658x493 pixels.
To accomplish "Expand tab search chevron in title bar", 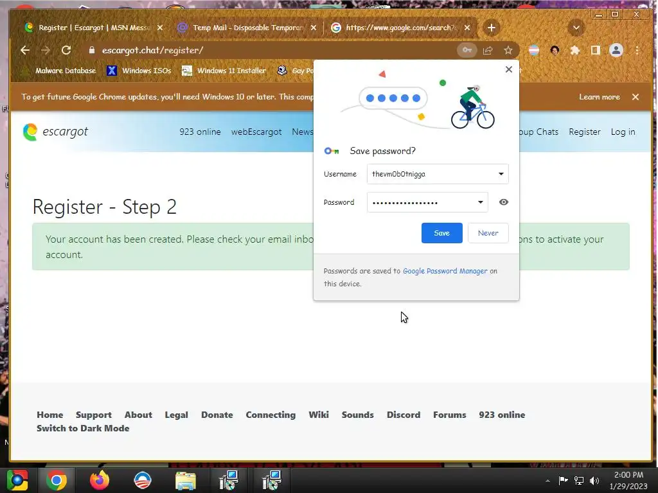I will [x=576, y=28].
